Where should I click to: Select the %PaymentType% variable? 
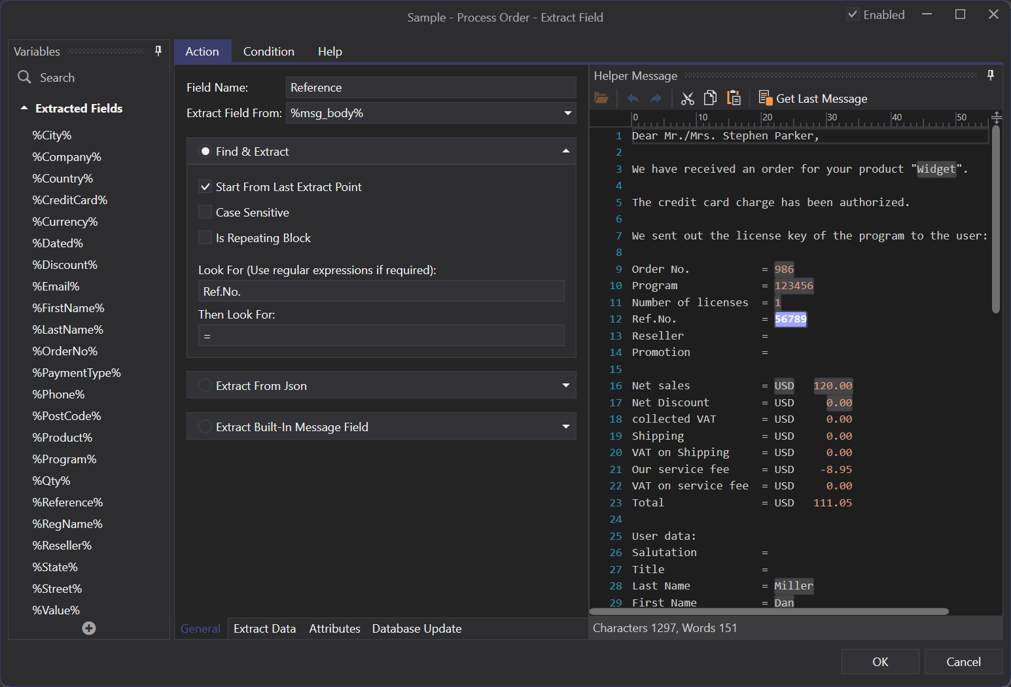pyautogui.click(x=77, y=372)
